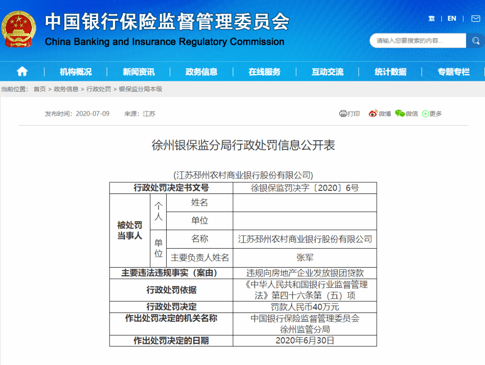Switch to the English version via EN link

click(452, 18)
